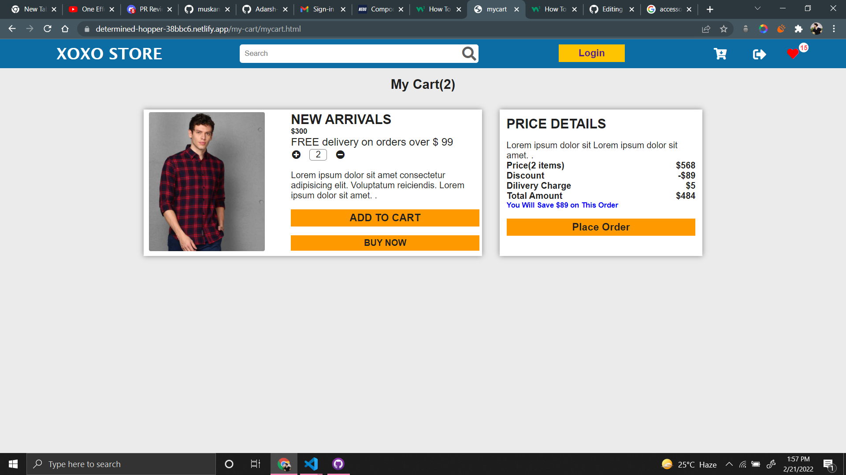The width and height of the screenshot is (846, 475).
Task: Open the wishlist via the heart icon
Action: tap(793, 54)
